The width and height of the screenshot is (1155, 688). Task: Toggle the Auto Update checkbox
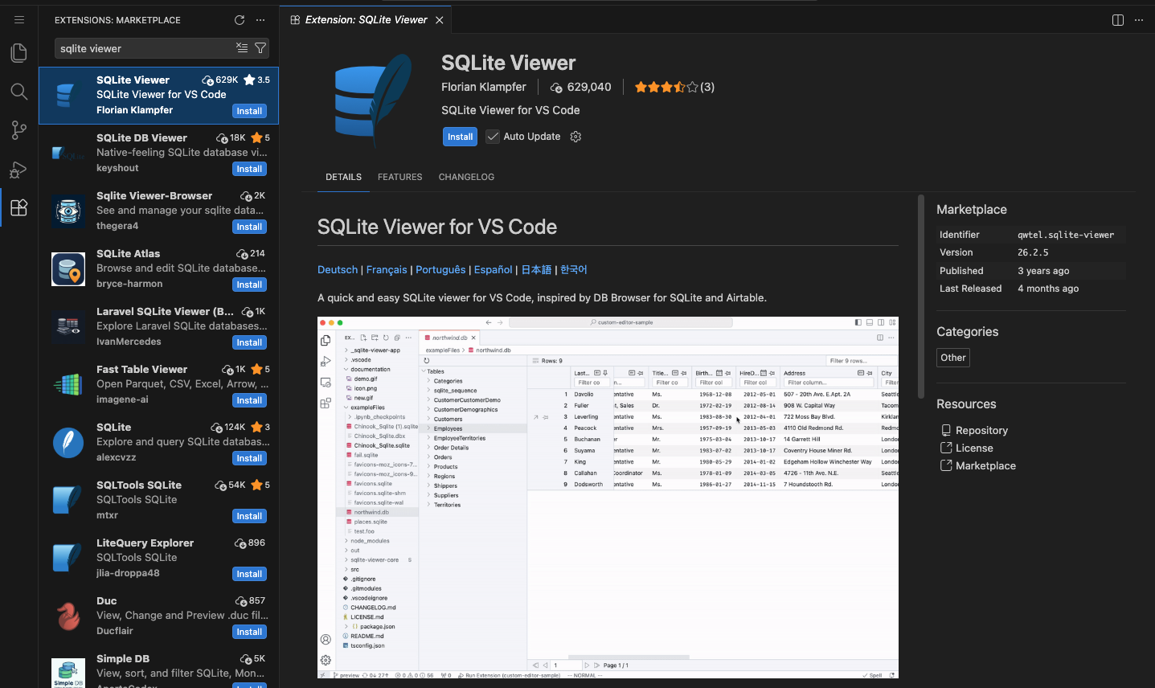(493, 137)
